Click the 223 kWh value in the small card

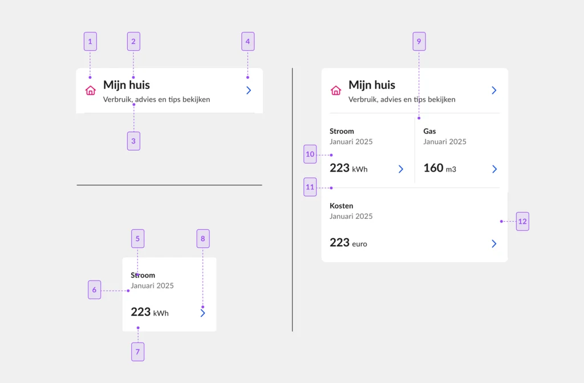(149, 312)
